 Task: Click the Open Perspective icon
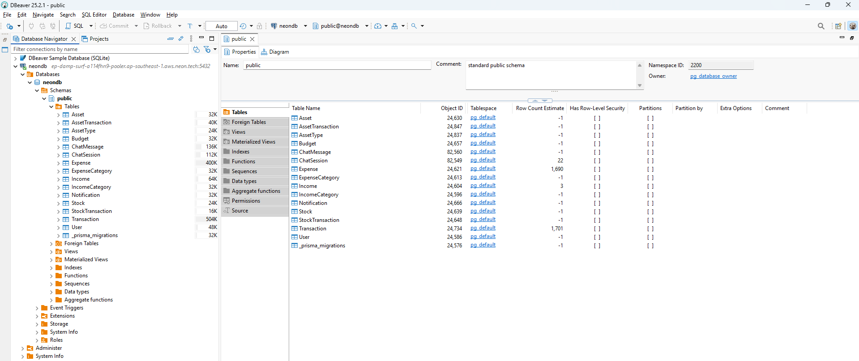click(x=838, y=26)
